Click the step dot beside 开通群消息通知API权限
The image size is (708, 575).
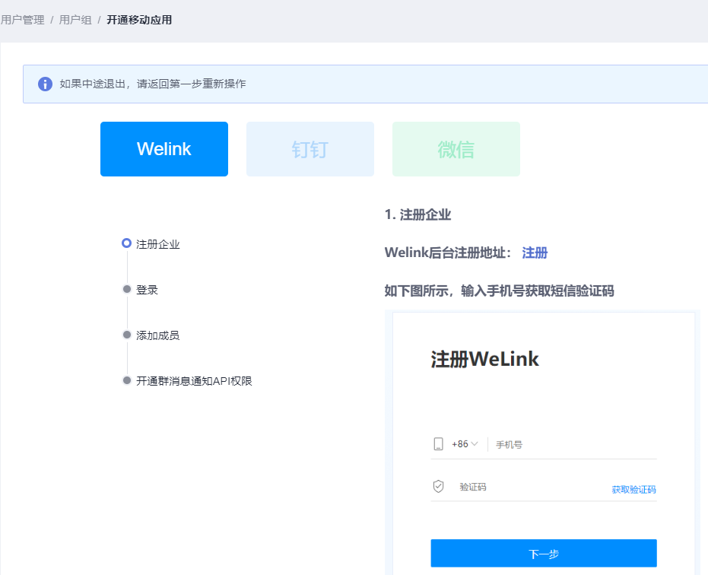point(127,380)
